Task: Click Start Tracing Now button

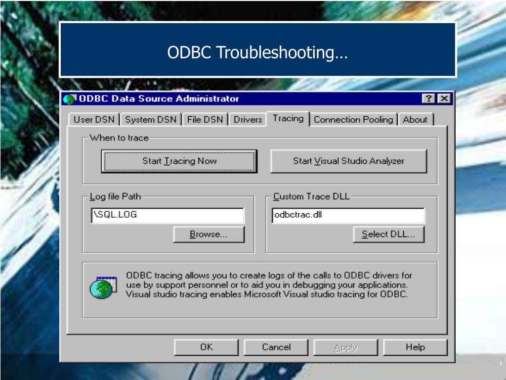Action: click(x=179, y=161)
